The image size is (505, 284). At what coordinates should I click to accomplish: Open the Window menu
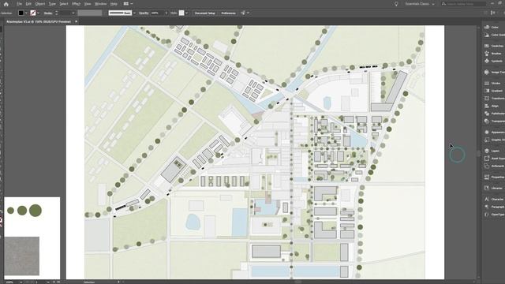pyautogui.click(x=100, y=4)
